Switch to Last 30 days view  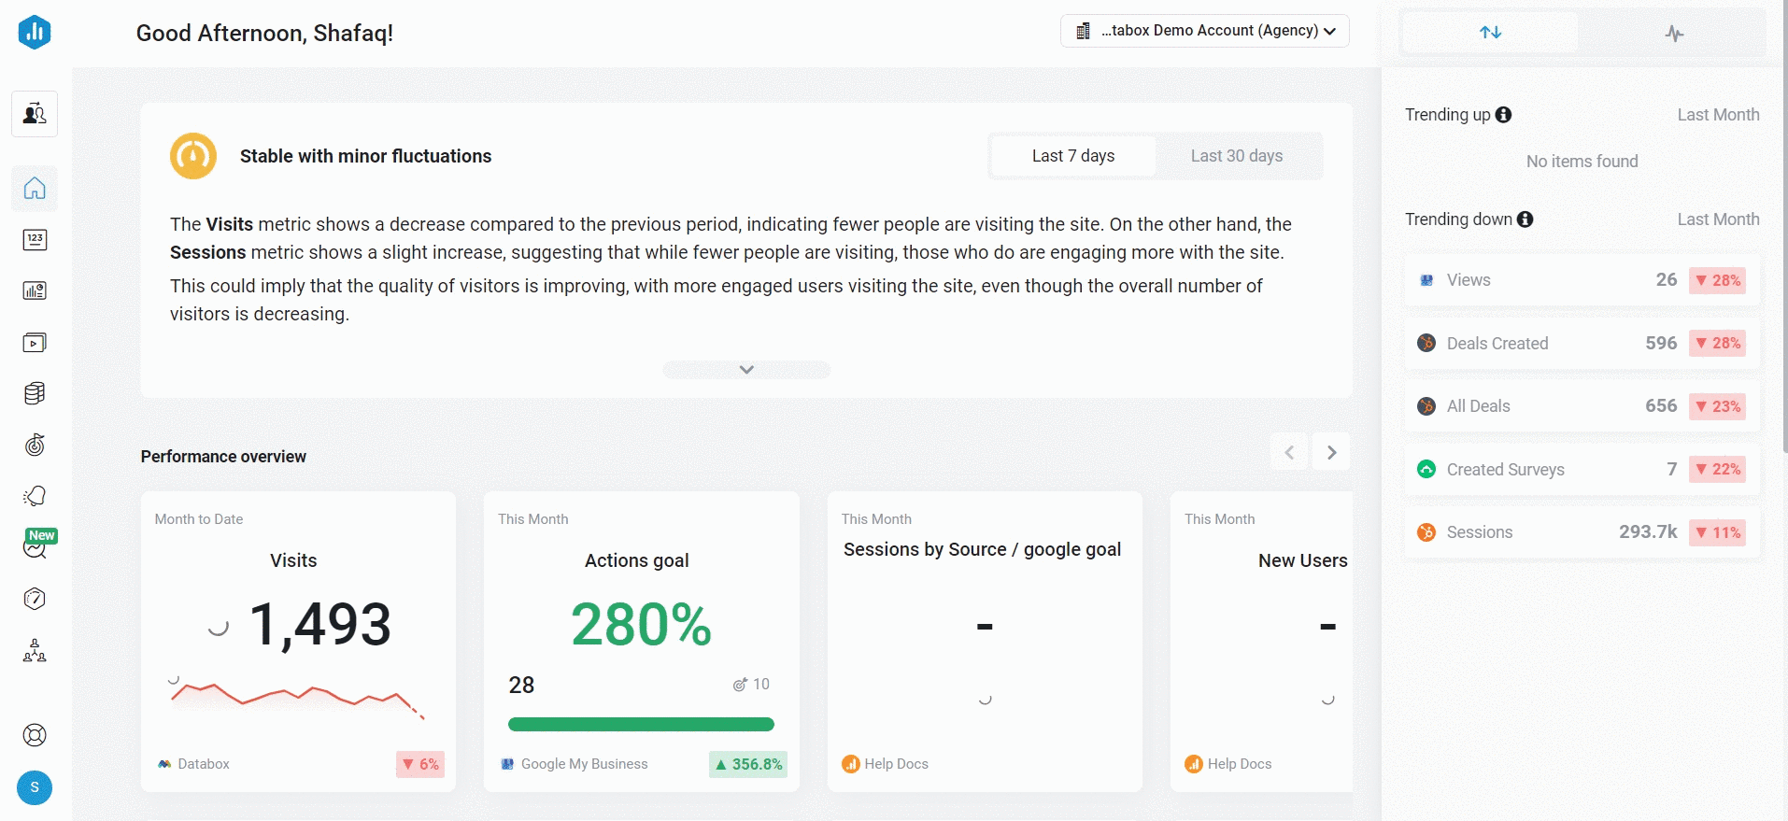click(1236, 156)
